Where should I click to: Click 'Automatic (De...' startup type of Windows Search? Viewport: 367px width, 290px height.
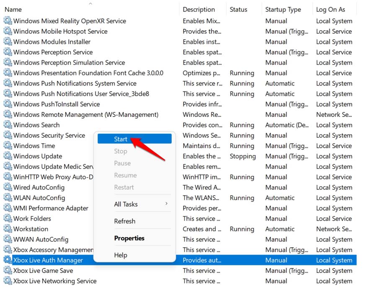(x=287, y=125)
